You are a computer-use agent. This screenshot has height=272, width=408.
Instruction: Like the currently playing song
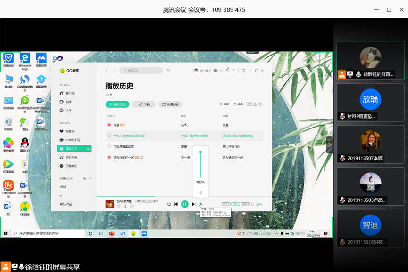click(118, 207)
